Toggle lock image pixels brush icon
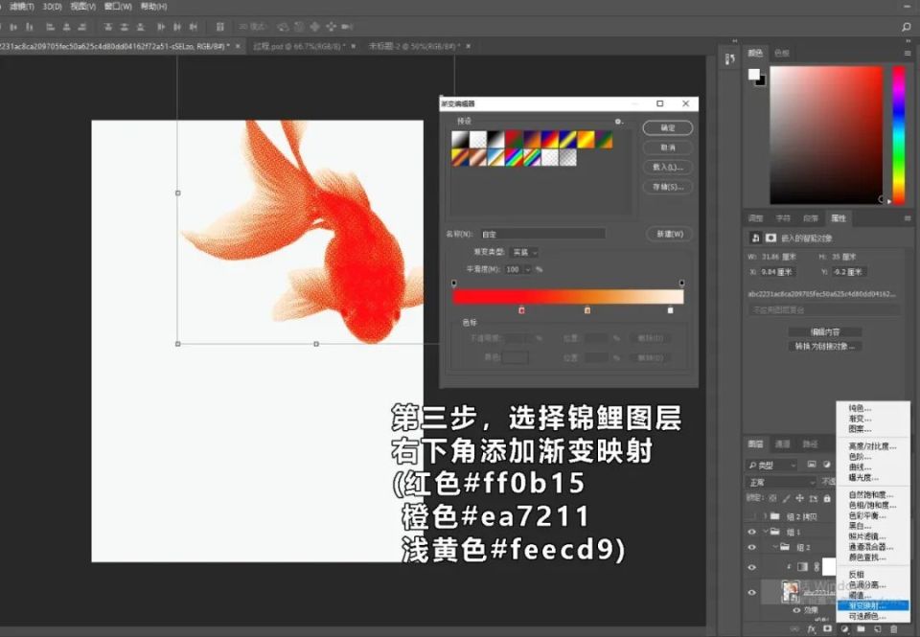The image size is (920, 637). click(x=786, y=498)
